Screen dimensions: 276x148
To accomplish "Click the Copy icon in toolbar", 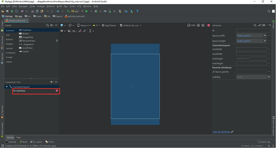I will coord(37,11).
